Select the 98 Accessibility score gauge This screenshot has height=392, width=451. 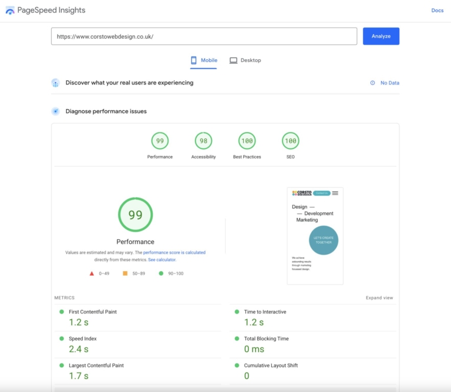pyautogui.click(x=203, y=141)
